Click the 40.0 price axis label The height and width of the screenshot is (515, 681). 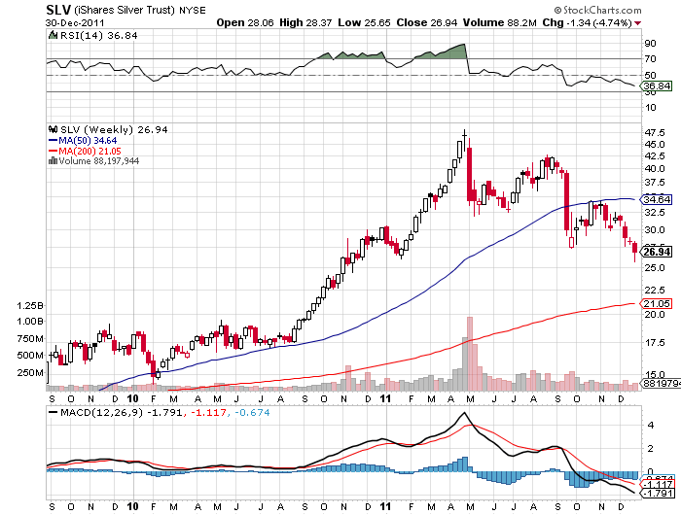655,169
